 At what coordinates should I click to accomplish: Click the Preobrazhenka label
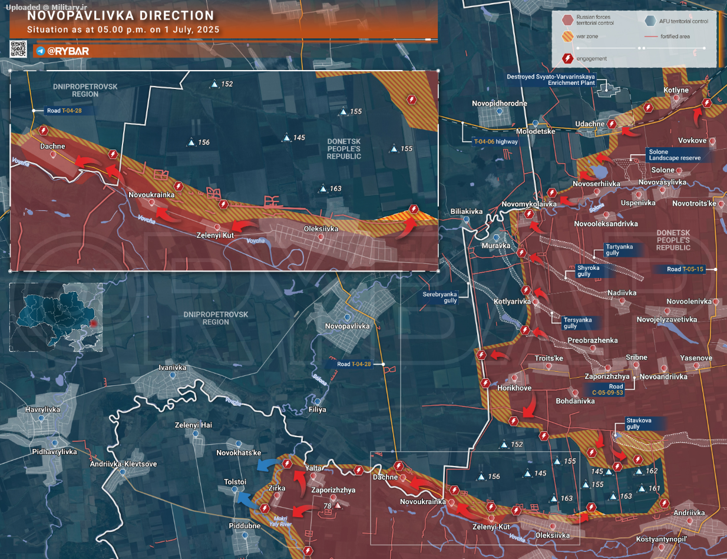coord(593,340)
